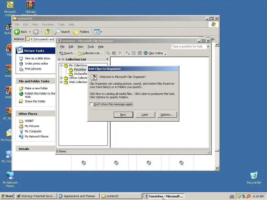Click the Views icon in system32 toolbar
267x200 pixels.
[97, 32]
